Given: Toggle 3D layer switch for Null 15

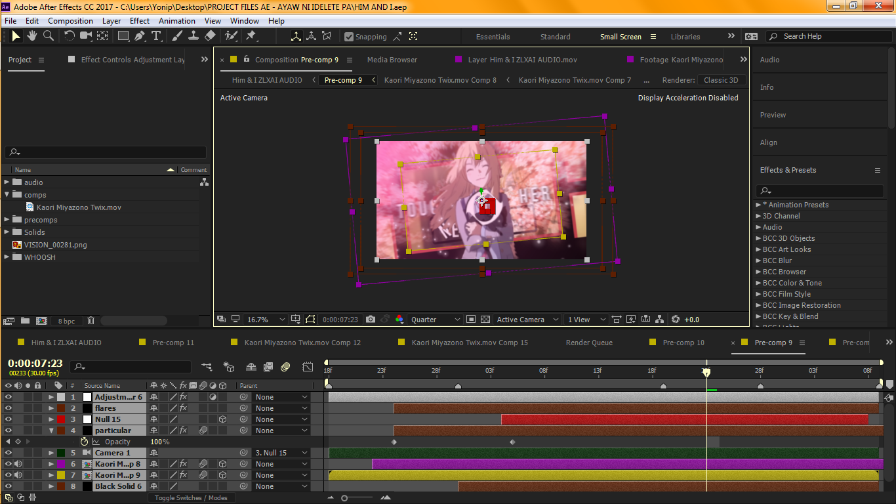Looking at the screenshot, I should pyautogui.click(x=223, y=419).
